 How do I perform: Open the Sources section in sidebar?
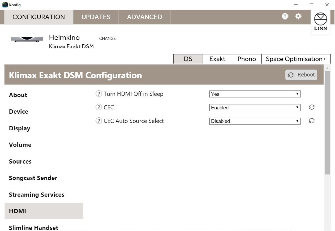(20, 161)
